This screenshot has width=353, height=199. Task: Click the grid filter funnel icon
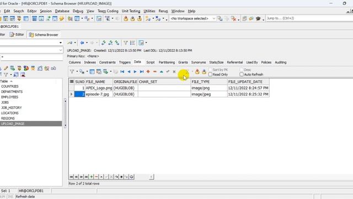pos(72,72)
